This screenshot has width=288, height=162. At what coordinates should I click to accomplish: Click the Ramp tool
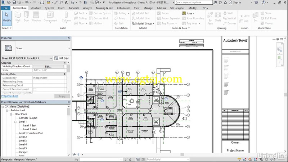tap(120, 18)
